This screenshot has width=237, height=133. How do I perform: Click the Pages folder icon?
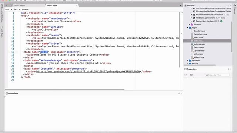click(x=190, y=28)
